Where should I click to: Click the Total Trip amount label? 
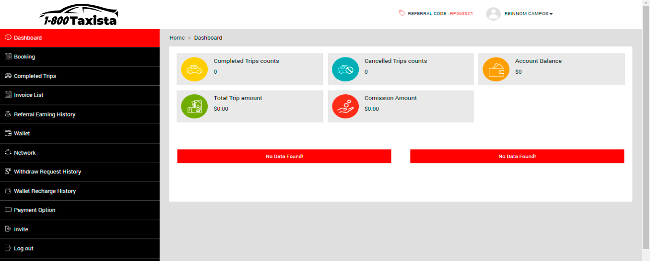point(238,98)
